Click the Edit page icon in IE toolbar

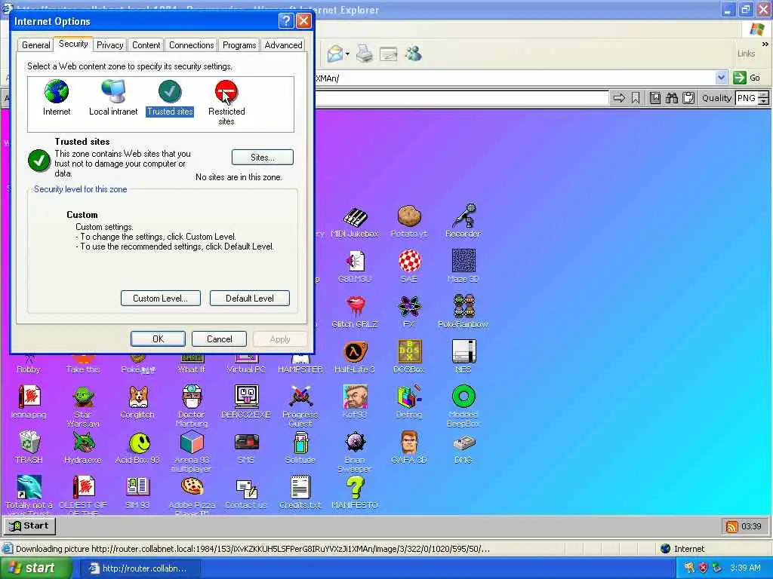tap(389, 54)
